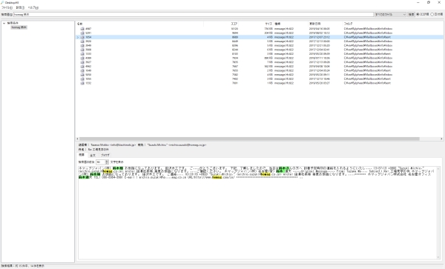Sort results by the サイズ column header
445x269 pixels.
[x=268, y=24]
